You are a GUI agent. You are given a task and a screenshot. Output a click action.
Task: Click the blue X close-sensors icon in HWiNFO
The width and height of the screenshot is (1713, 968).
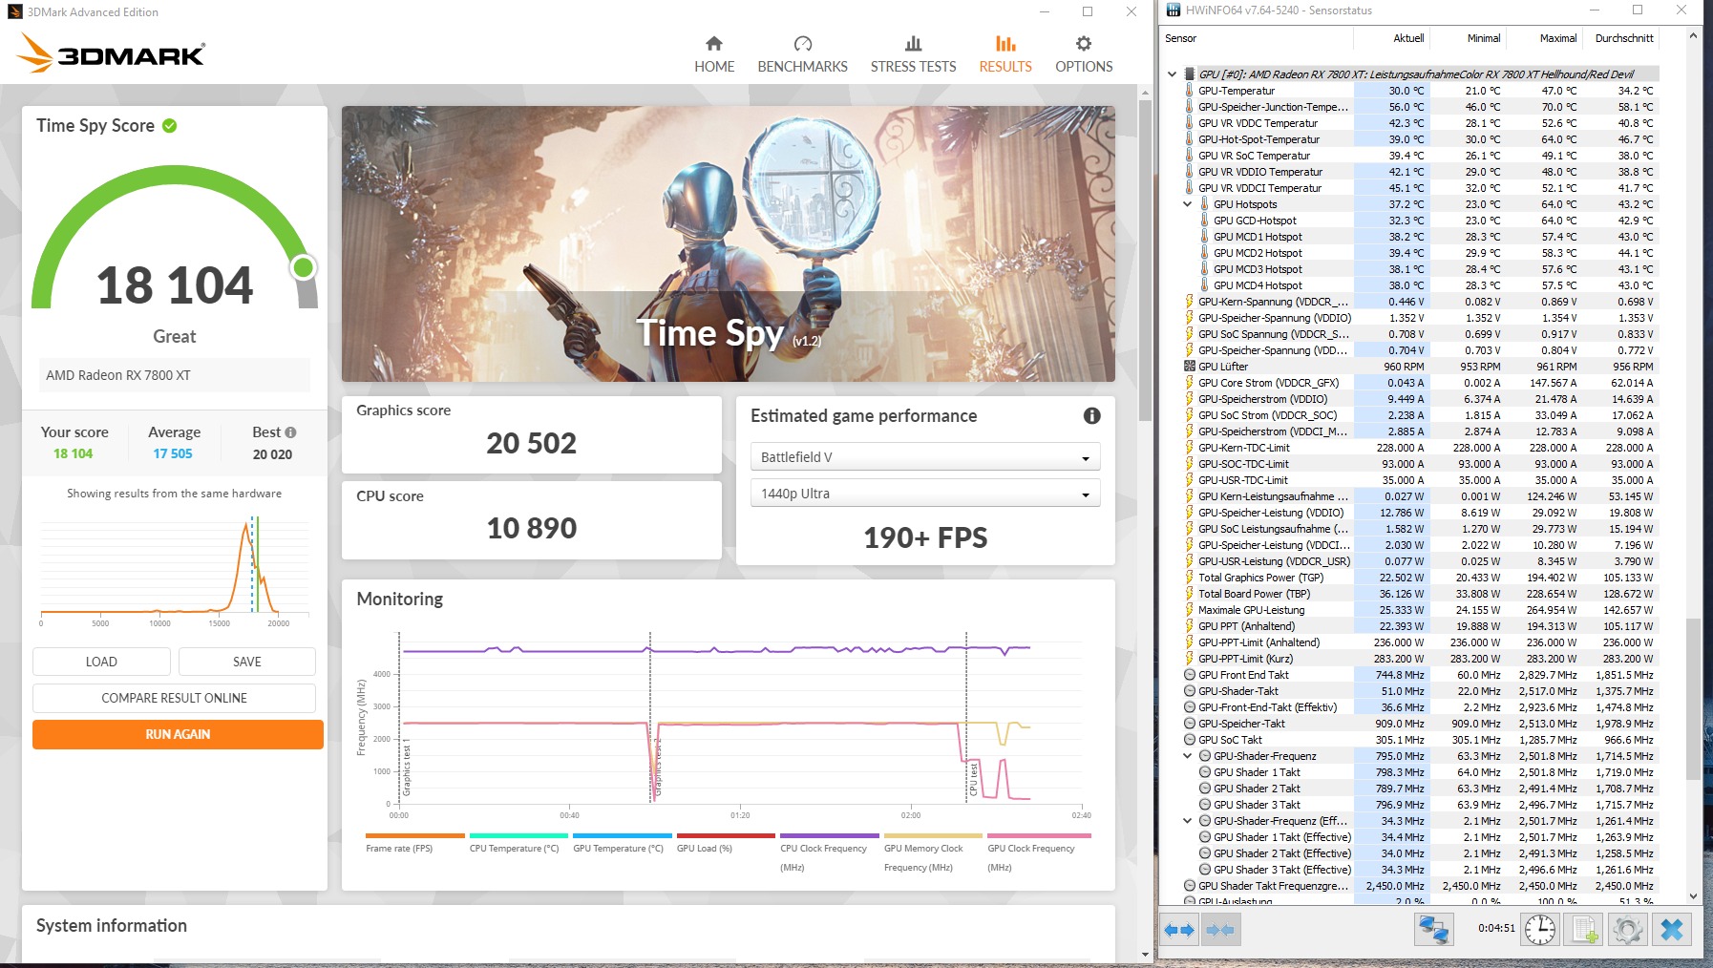pos(1672,930)
